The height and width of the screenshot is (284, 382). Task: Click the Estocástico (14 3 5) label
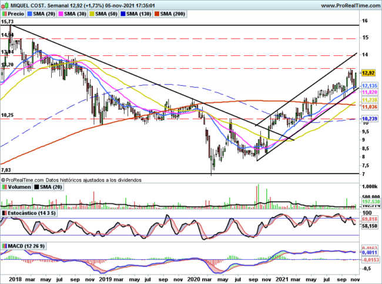29,213
